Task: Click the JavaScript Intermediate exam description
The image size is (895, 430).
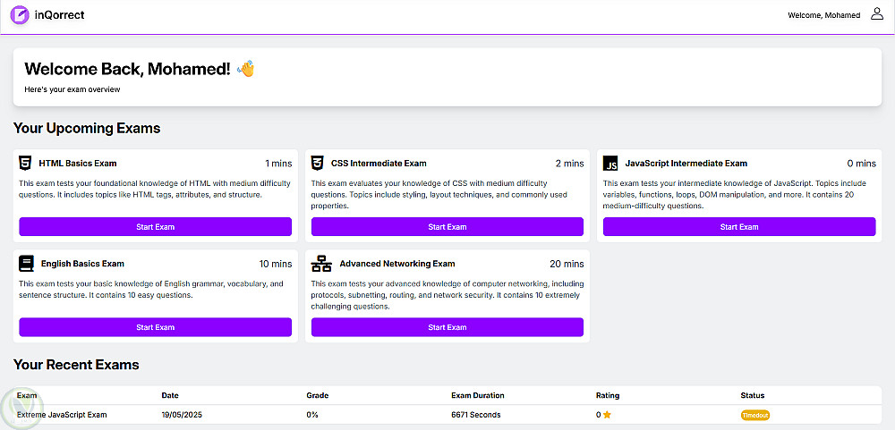Action: point(735,195)
